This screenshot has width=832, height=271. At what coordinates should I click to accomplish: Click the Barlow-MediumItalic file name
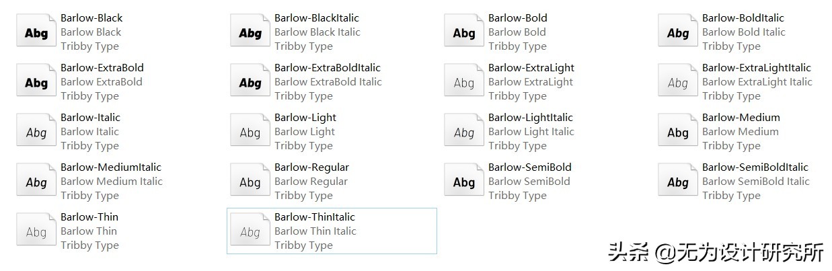tap(111, 167)
